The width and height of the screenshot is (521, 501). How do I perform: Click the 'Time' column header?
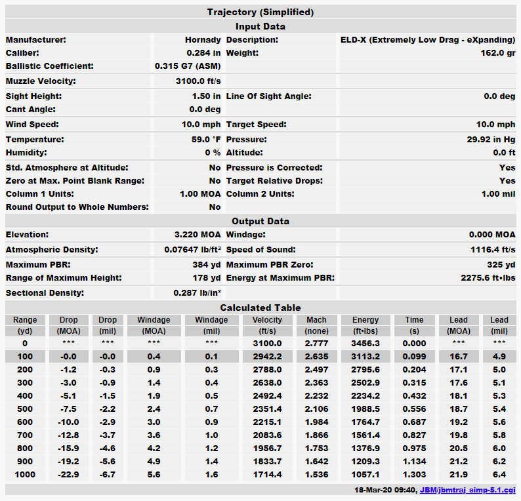(414, 320)
